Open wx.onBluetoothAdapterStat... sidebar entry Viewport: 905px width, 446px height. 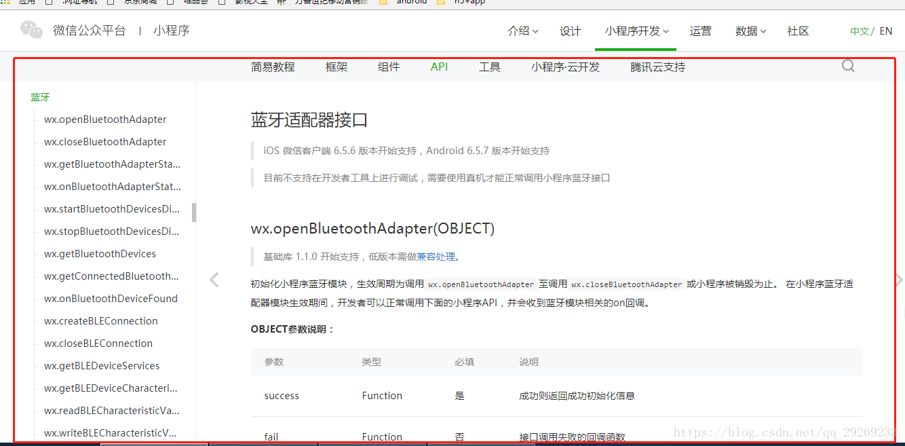click(113, 187)
